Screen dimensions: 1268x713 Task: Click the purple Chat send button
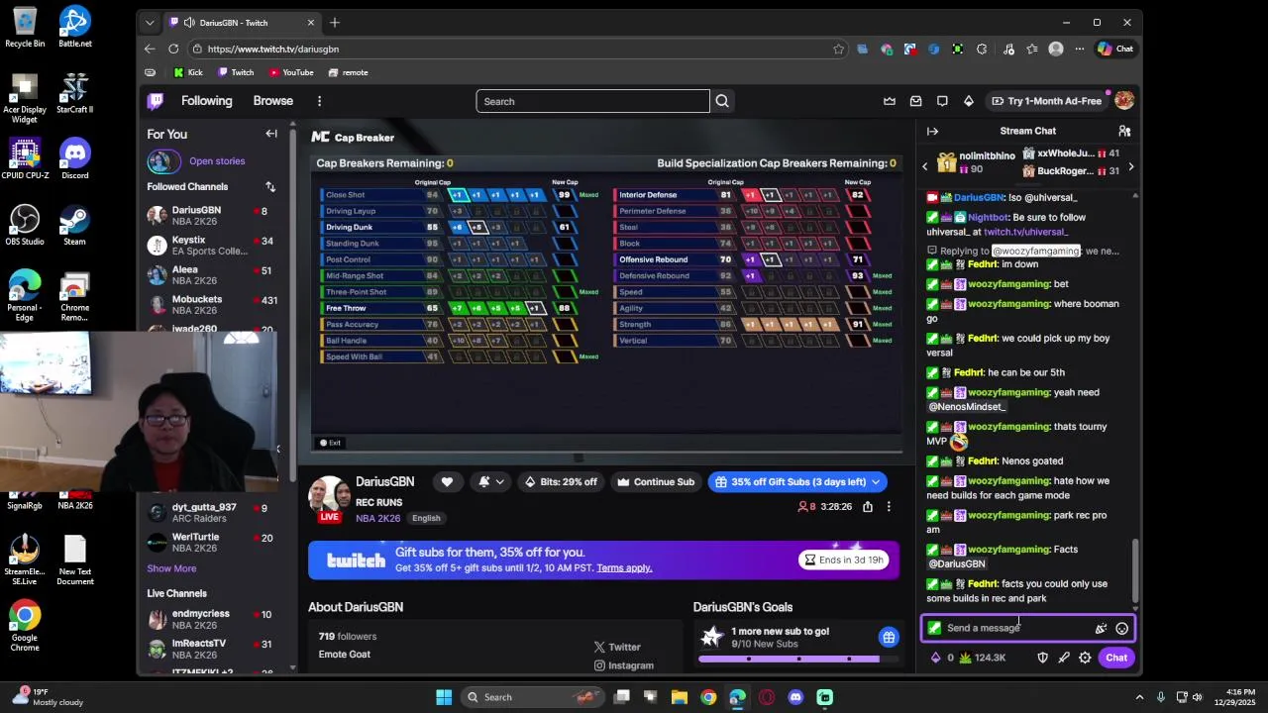pyautogui.click(x=1116, y=658)
